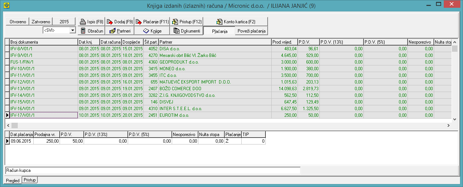Click the Konto kartica (F2) icon
Screen dimensions: 463x187
[219, 22]
